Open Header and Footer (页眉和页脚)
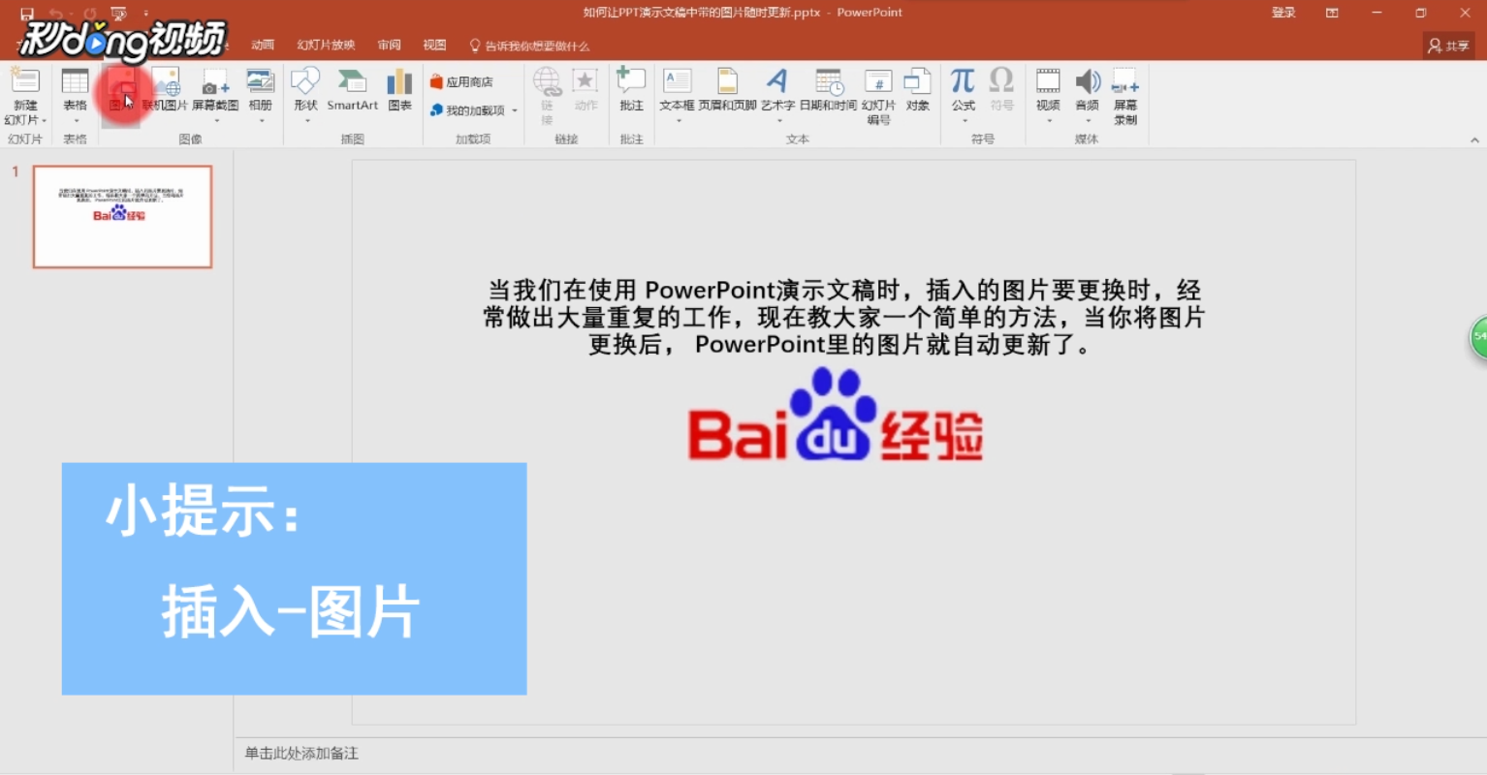Screen dimensions: 1487x775 [x=727, y=90]
